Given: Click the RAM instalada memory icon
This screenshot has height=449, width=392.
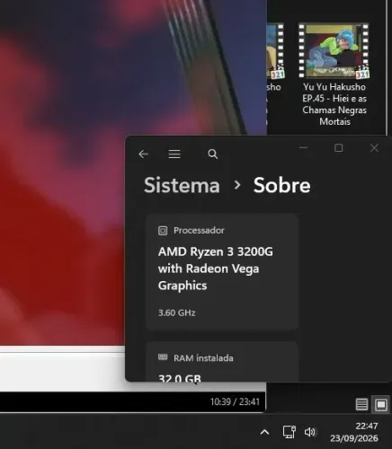Looking at the screenshot, I should pos(163,357).
